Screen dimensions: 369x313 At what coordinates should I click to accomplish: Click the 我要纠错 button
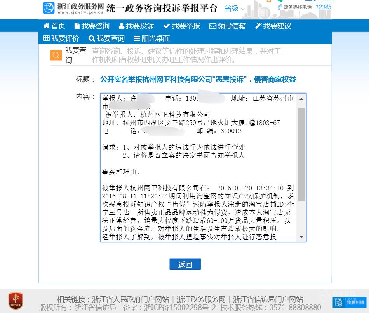[350, 303]
